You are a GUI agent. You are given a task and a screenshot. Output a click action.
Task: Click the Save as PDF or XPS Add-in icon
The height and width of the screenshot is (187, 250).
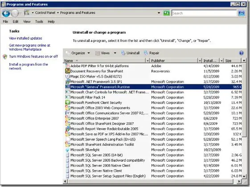(x=68, y=134)
